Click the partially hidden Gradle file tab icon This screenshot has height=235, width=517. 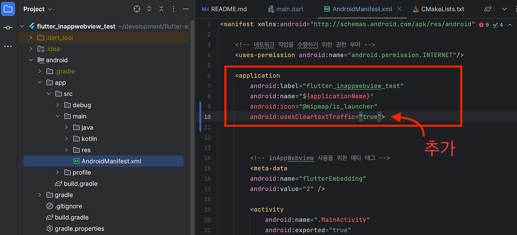(x=488, y=9)
